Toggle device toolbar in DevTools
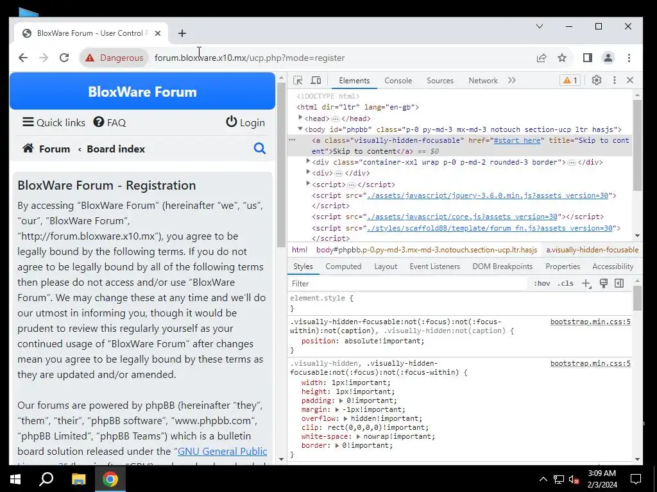This screenshot has width=657, height=492. click(x=316, y=80)
